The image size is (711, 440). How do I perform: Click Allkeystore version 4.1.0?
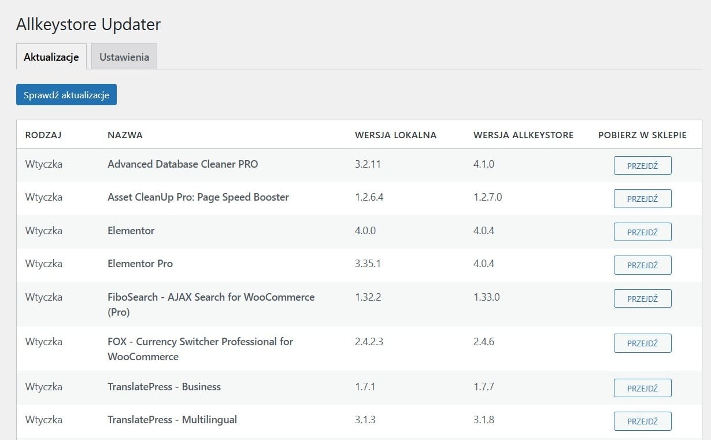click(484, 164)
